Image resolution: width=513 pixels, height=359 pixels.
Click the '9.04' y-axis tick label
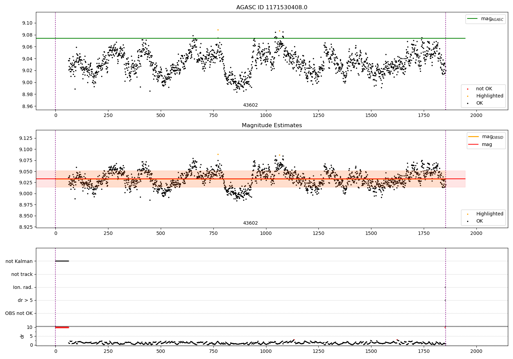28,59
